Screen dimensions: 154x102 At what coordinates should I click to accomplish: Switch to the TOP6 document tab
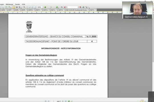tap(4, 10)
